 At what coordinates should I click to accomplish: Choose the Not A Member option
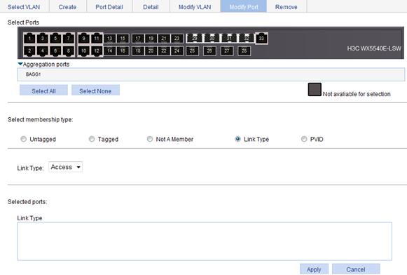click(x=150, y=139)
